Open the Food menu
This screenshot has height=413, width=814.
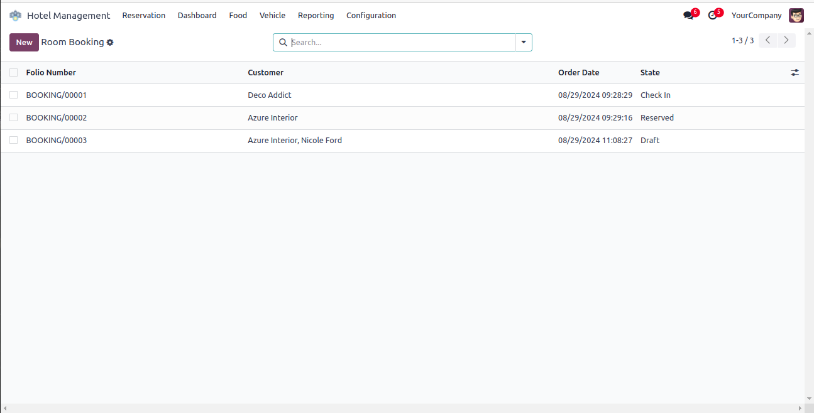point(238,16)
